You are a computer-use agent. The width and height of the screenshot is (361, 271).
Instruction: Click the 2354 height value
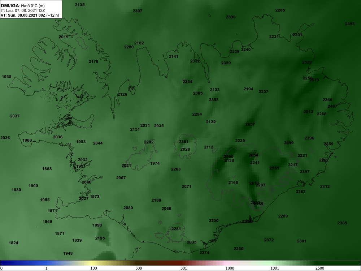click(187, 82)
